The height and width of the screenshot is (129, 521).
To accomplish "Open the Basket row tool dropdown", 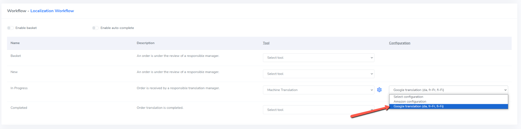I will pyautogui.click(x=319, y=58).
